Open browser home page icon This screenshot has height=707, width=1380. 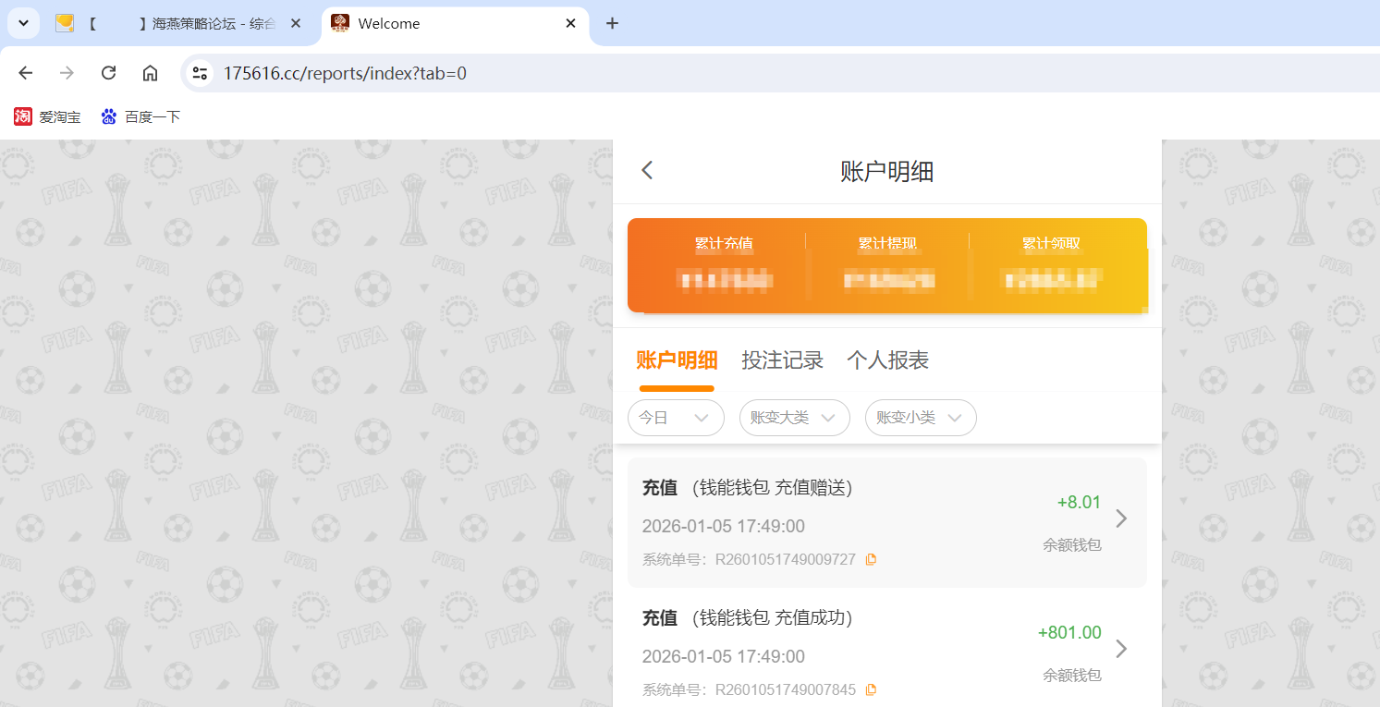click(150, 72)
